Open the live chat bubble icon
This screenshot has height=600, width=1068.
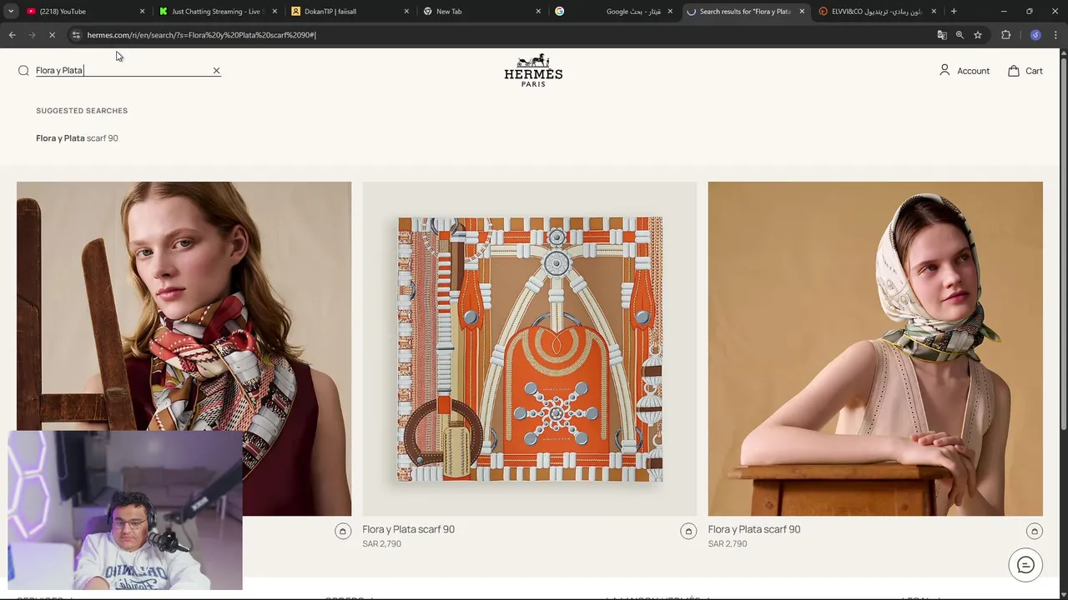pos(1025,566)
